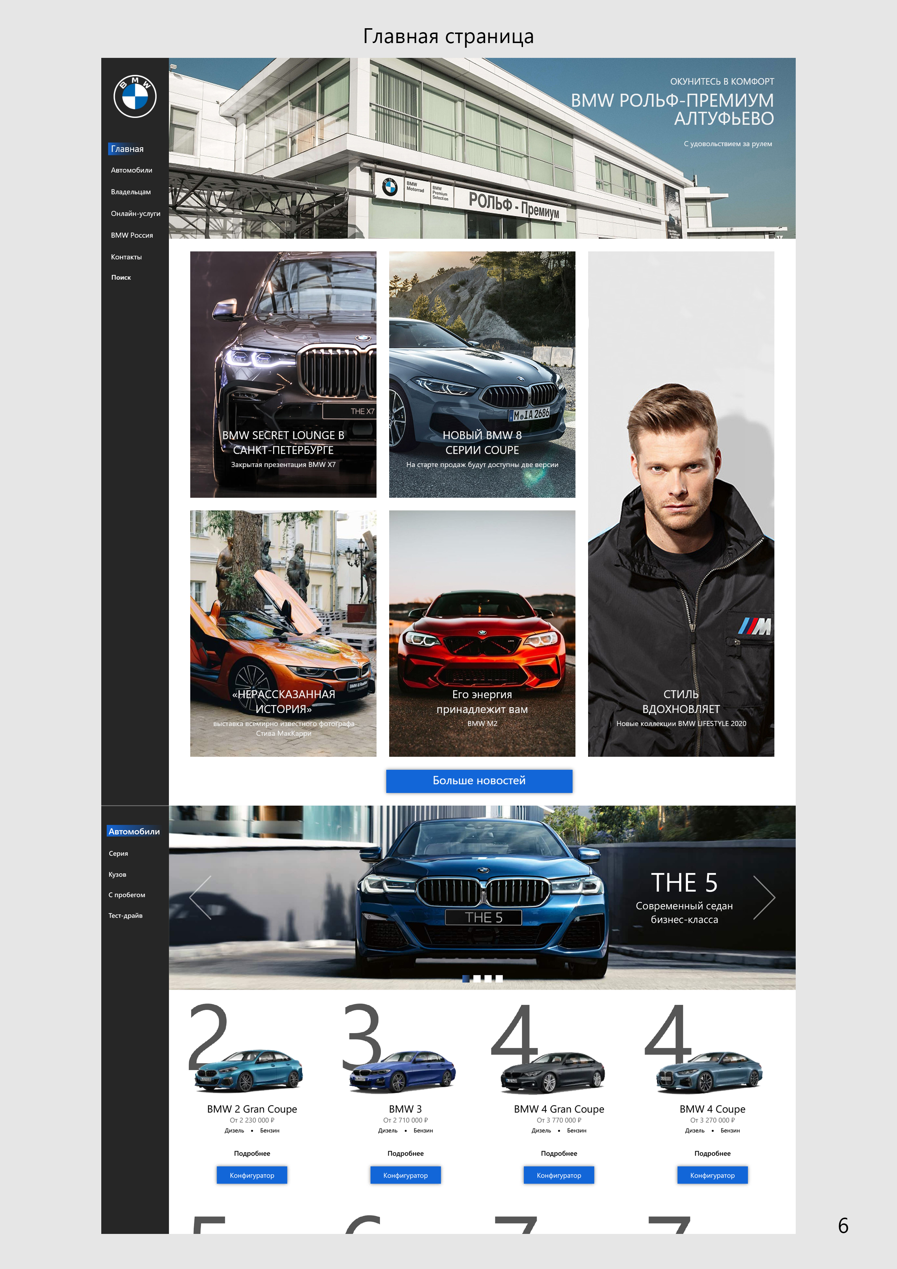
Task: Open the BMW Россия menu item
Action: [132, 235]
